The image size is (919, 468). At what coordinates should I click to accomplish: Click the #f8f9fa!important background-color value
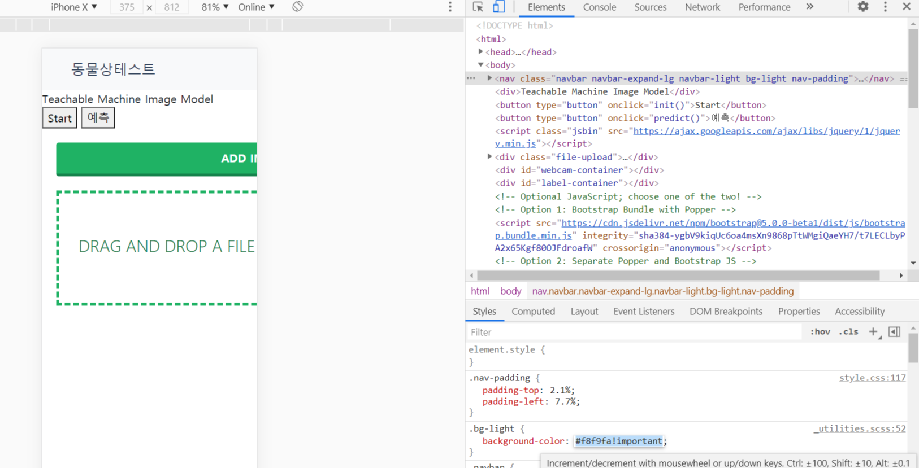(618, 441)
